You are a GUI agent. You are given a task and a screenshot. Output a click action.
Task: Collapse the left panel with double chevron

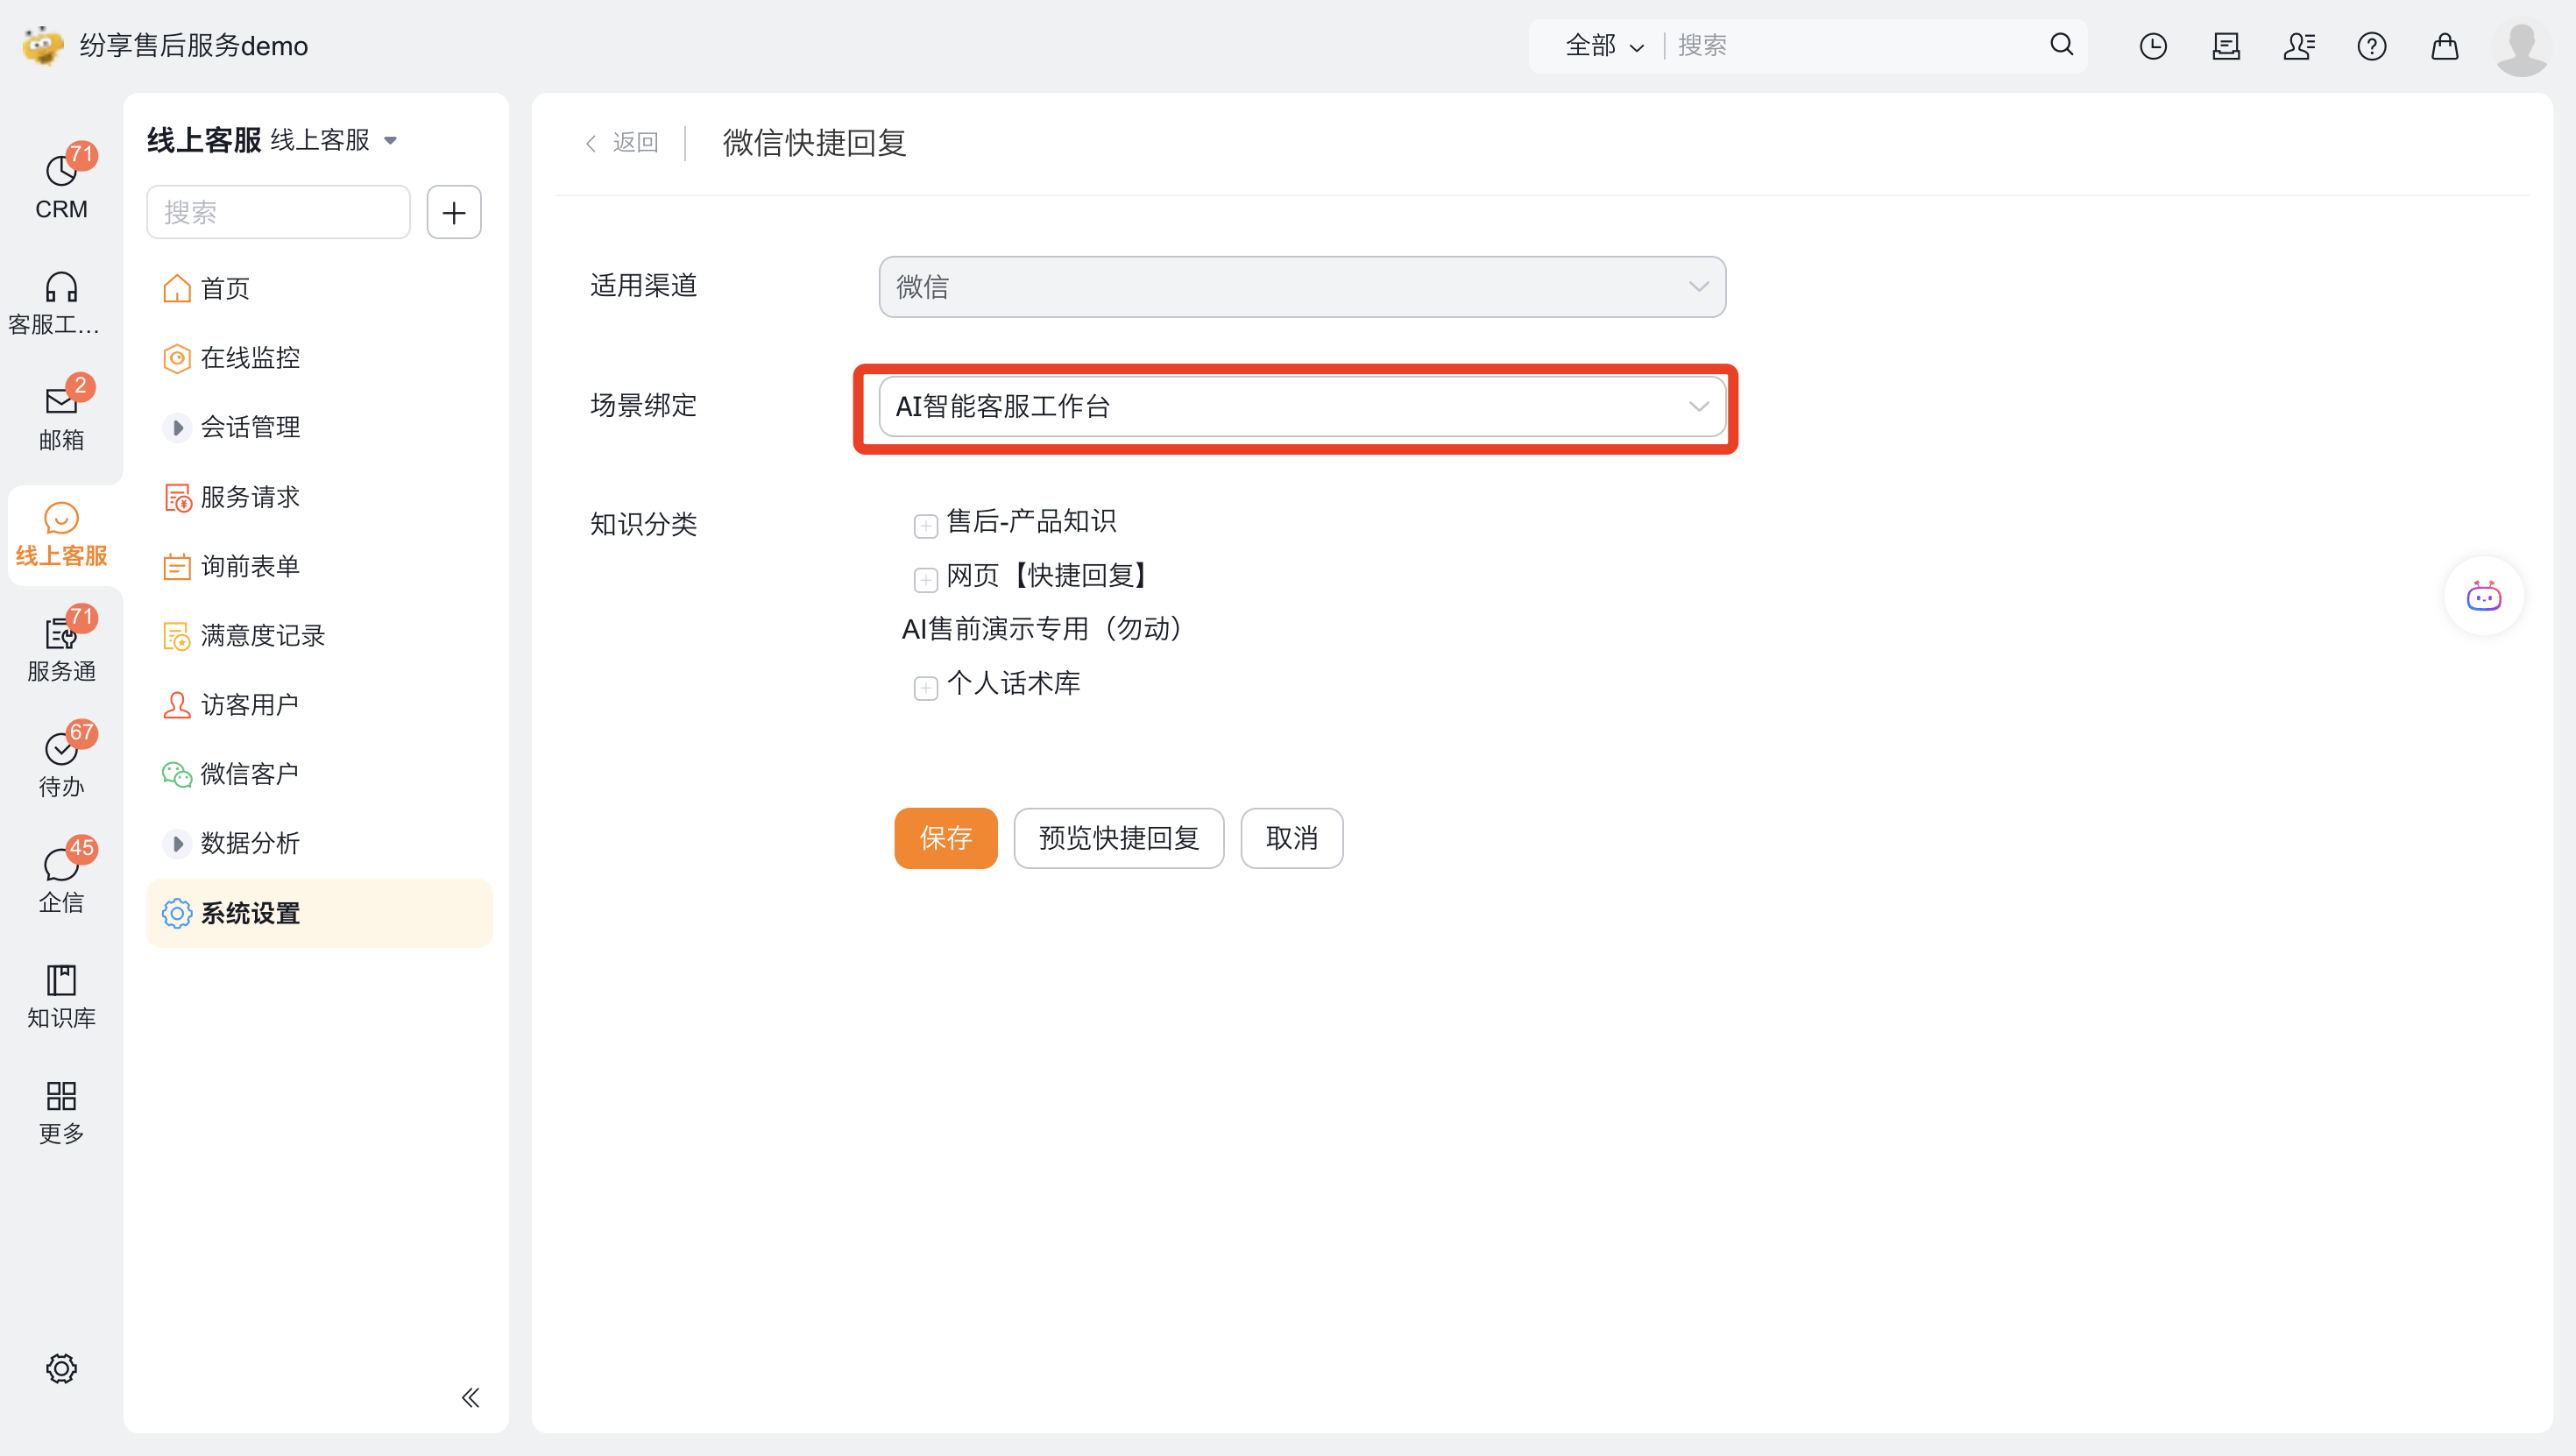pyautogui.click(x=470, y=1397)
